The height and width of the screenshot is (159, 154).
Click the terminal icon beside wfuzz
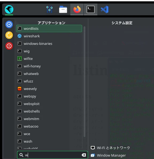(x=20, y=81)
